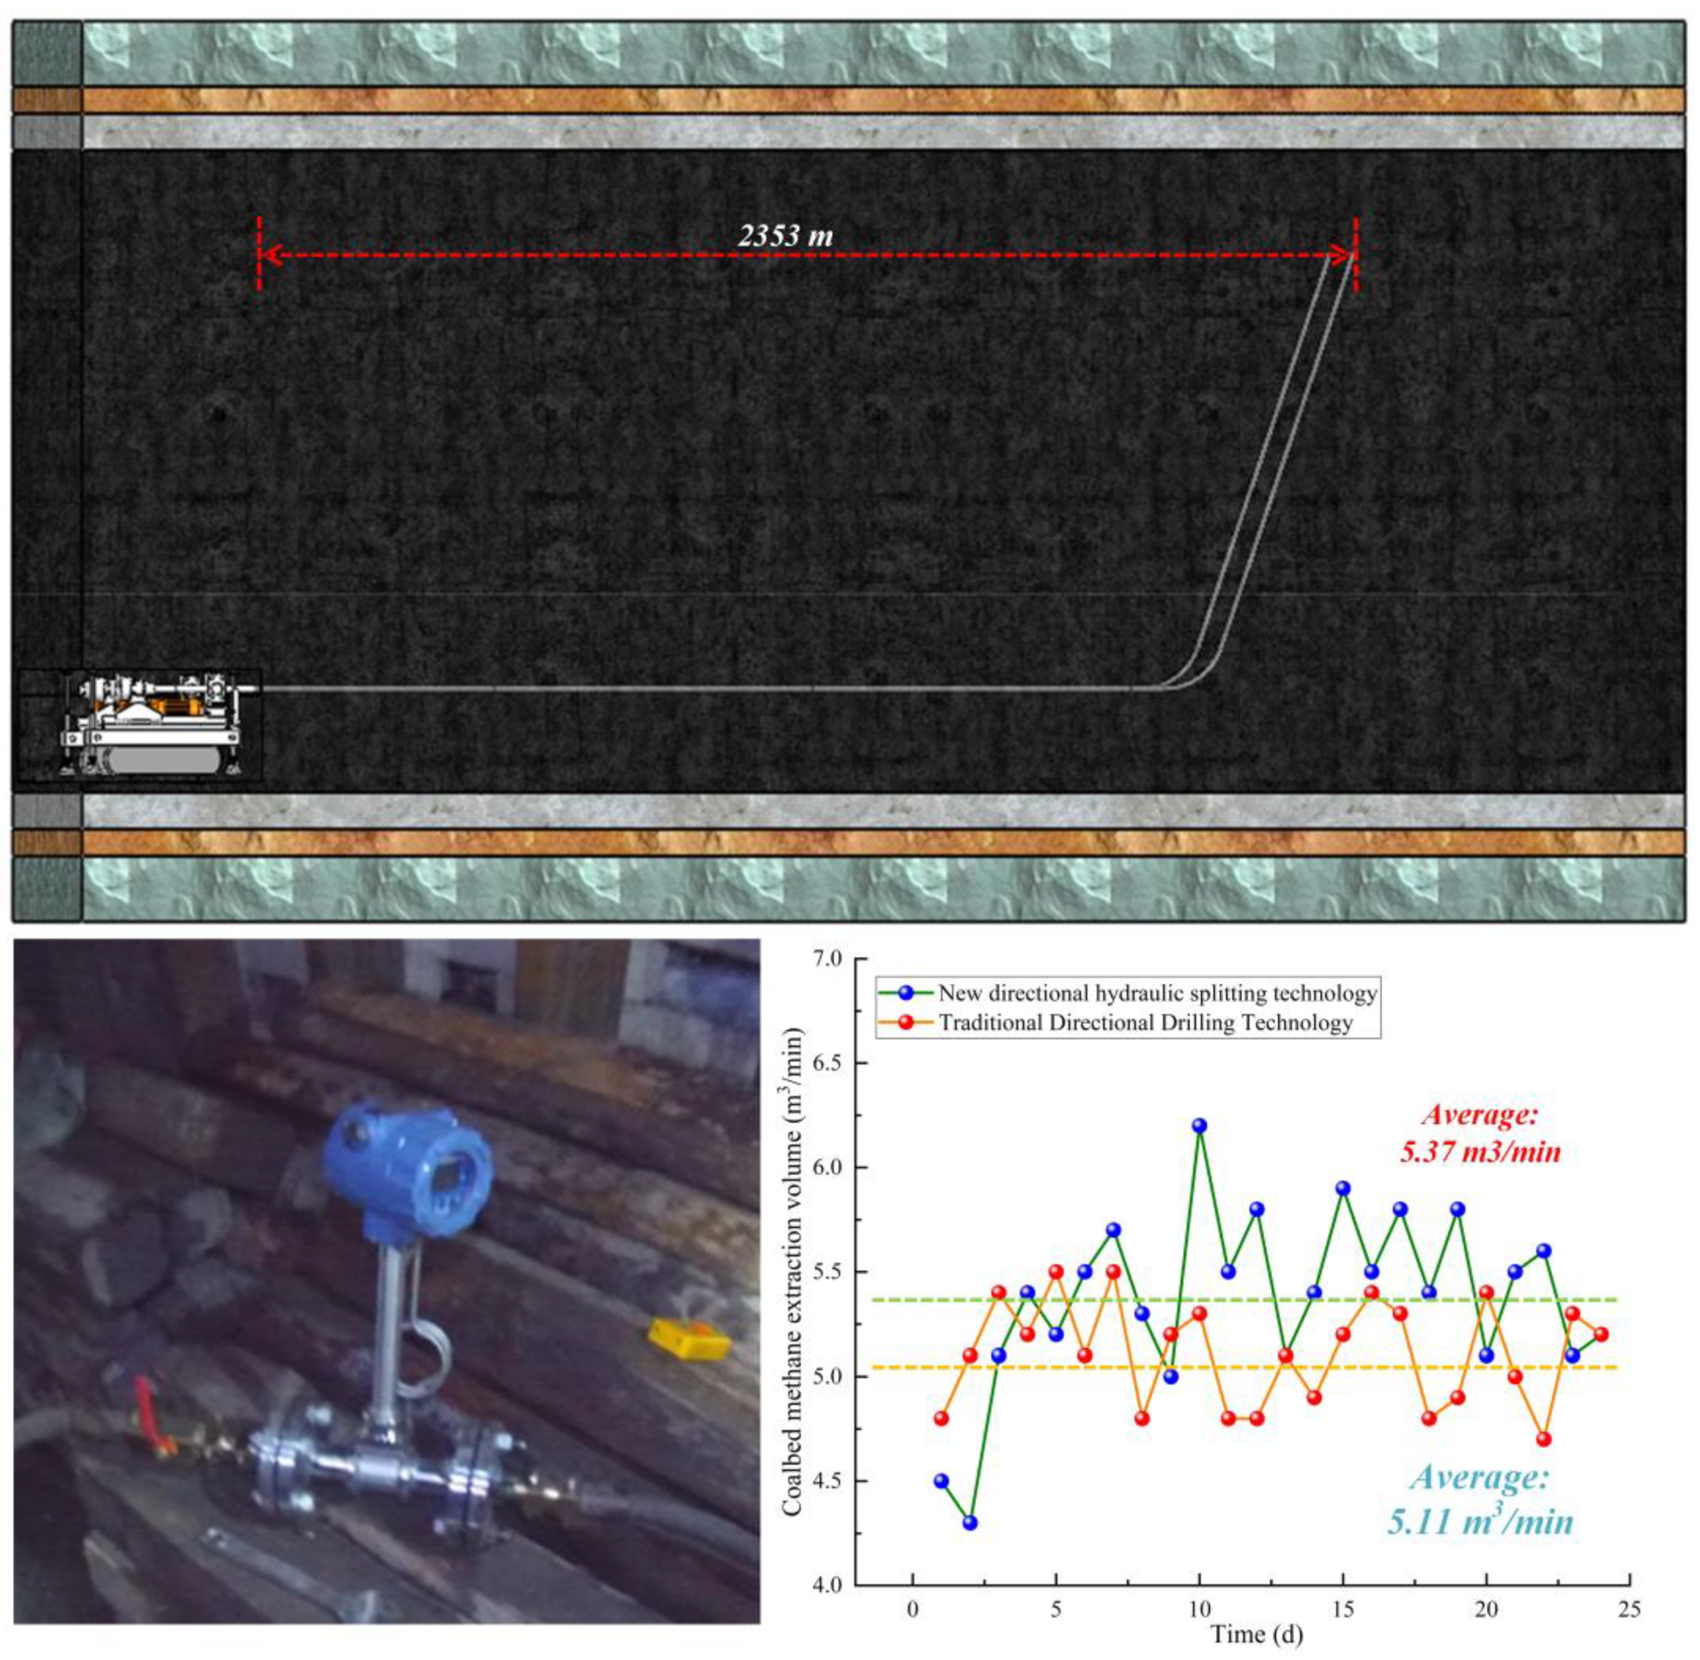Click the Time (d) axis title

click(1256, 1635)
